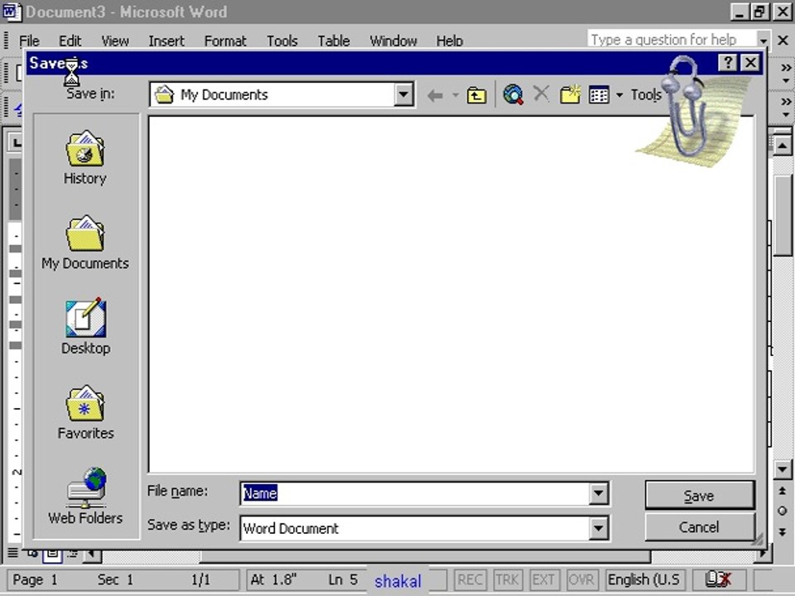Toggle REC macro recording in status bar
The width and height of the screenshot is (795, 596).
point(470,579)
